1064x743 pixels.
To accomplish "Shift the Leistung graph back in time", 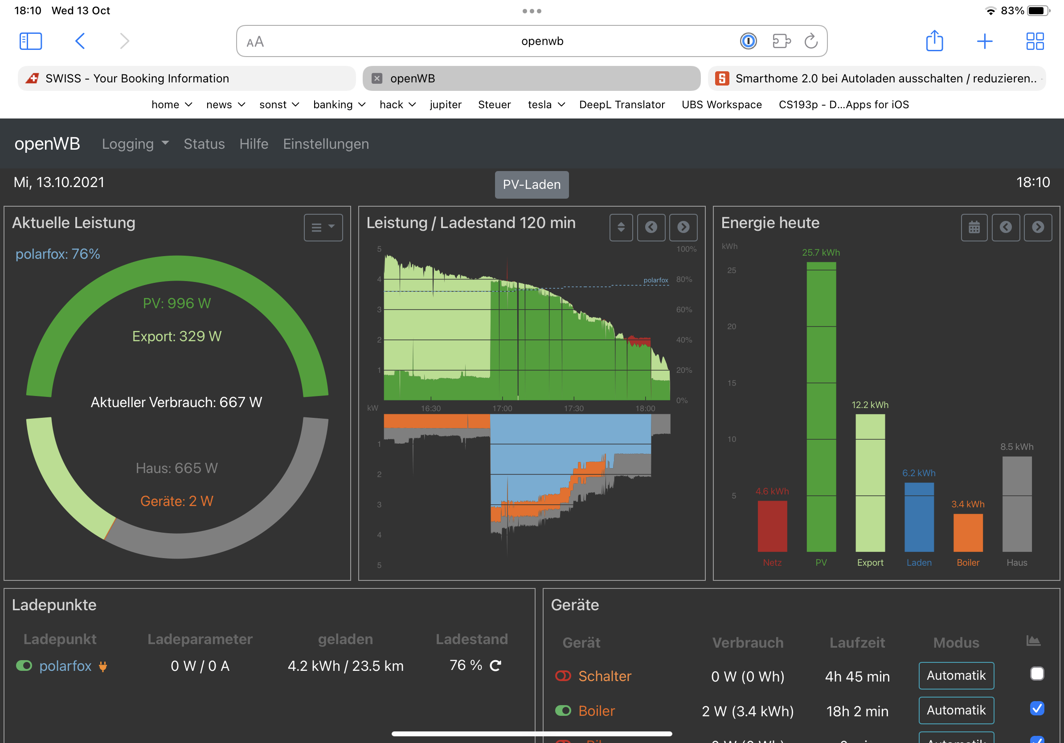I will click(651, 227).
